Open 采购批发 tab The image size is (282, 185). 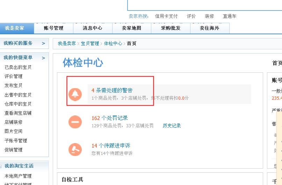click(171, 28)
